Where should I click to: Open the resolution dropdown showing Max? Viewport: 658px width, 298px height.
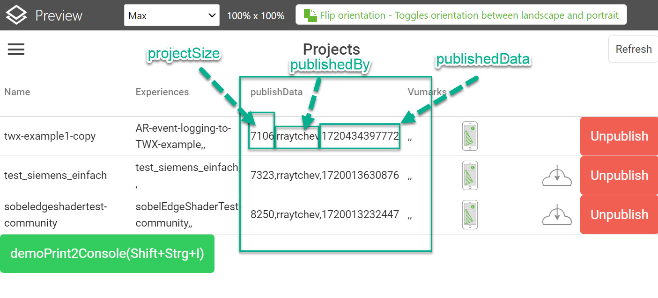point(171,14)
